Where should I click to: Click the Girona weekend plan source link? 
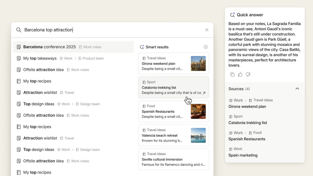point(247,107)
